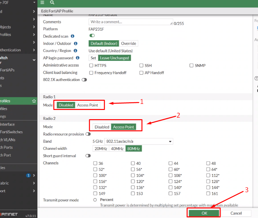Click the Indoor / Outdoor info icon

click(x=75, y=43)
